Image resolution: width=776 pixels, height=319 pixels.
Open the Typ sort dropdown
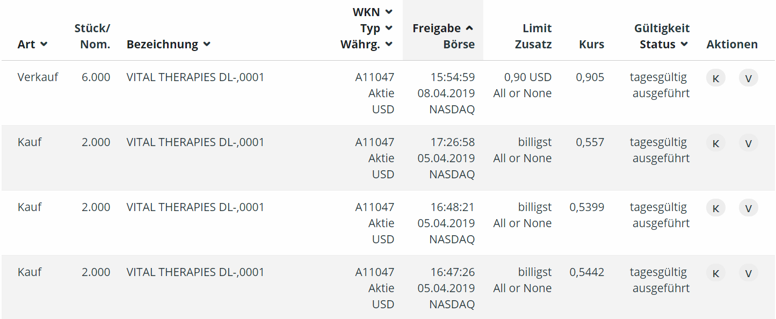click(x=388, y=28)
